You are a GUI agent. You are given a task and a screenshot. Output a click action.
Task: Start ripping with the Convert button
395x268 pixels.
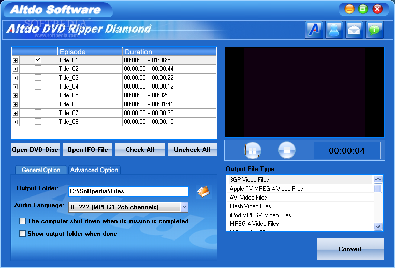click(350, 249)
